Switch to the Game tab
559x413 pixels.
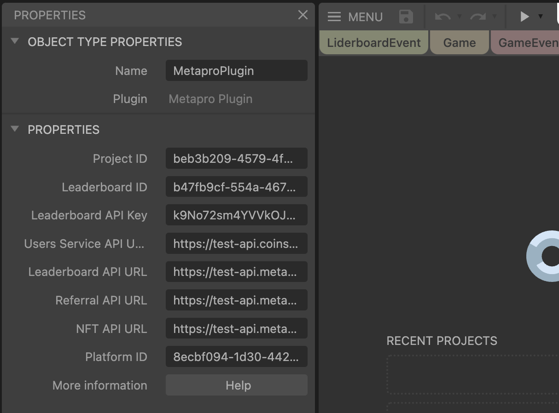(459, 43)
